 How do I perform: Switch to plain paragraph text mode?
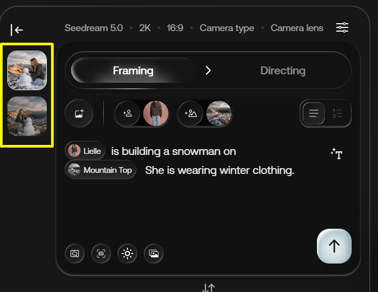click(x=314, y=113)
